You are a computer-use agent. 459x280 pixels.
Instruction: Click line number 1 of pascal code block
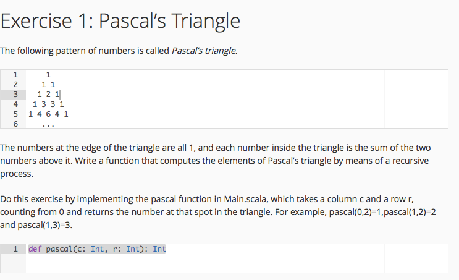(x=15, y=249)
